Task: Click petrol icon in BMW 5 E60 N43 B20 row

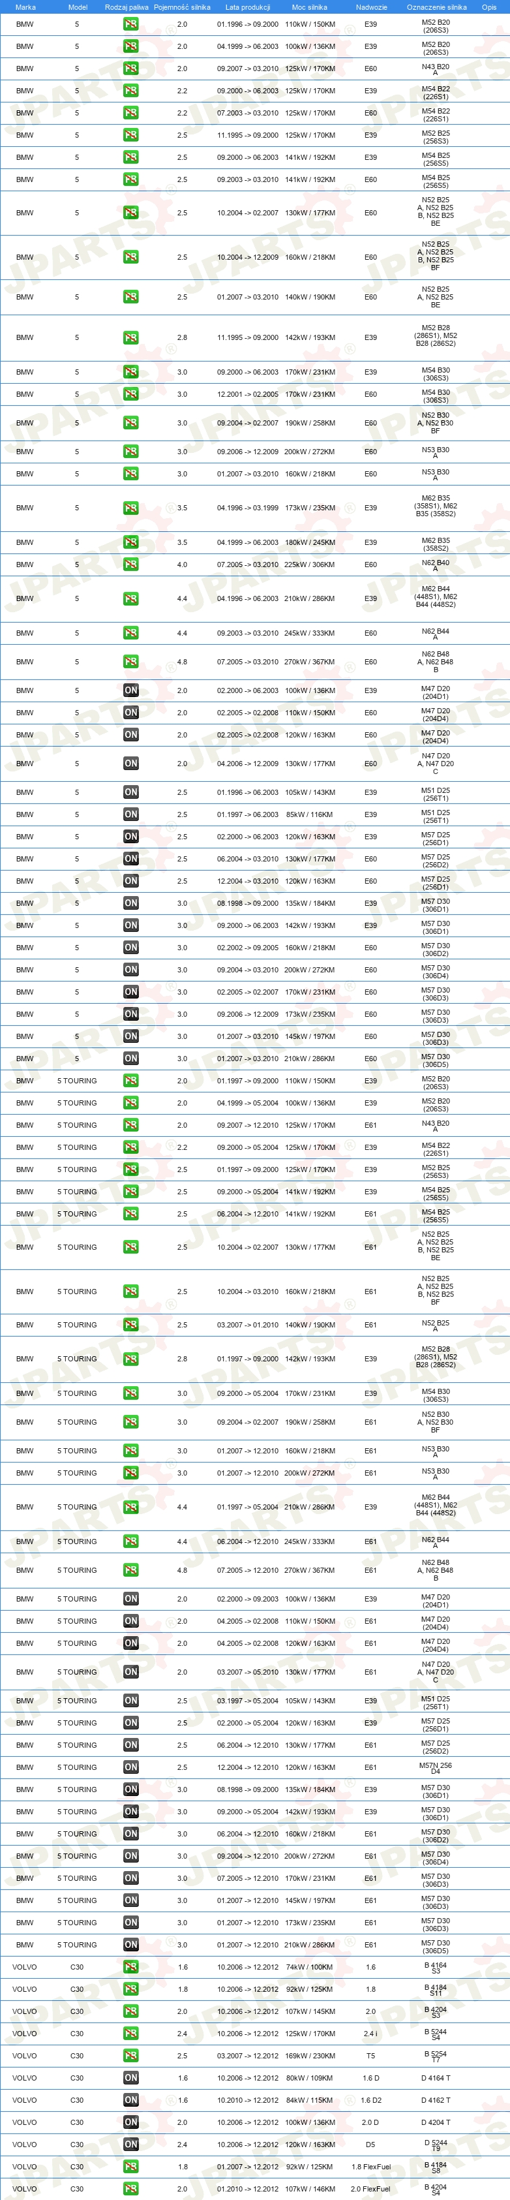Action: coord(130,69)
